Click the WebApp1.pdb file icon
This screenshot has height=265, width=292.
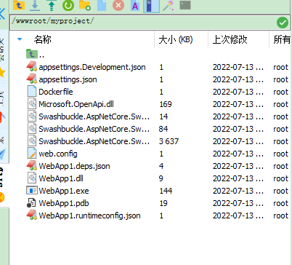pyautogui.click(x=31, y=203)
